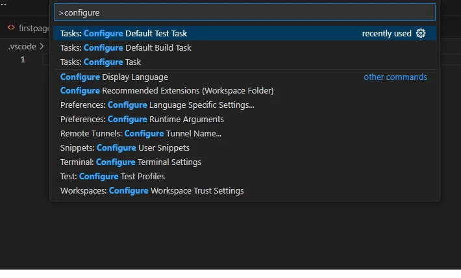Run Configure Display Language command

click(x=245, y=77)
